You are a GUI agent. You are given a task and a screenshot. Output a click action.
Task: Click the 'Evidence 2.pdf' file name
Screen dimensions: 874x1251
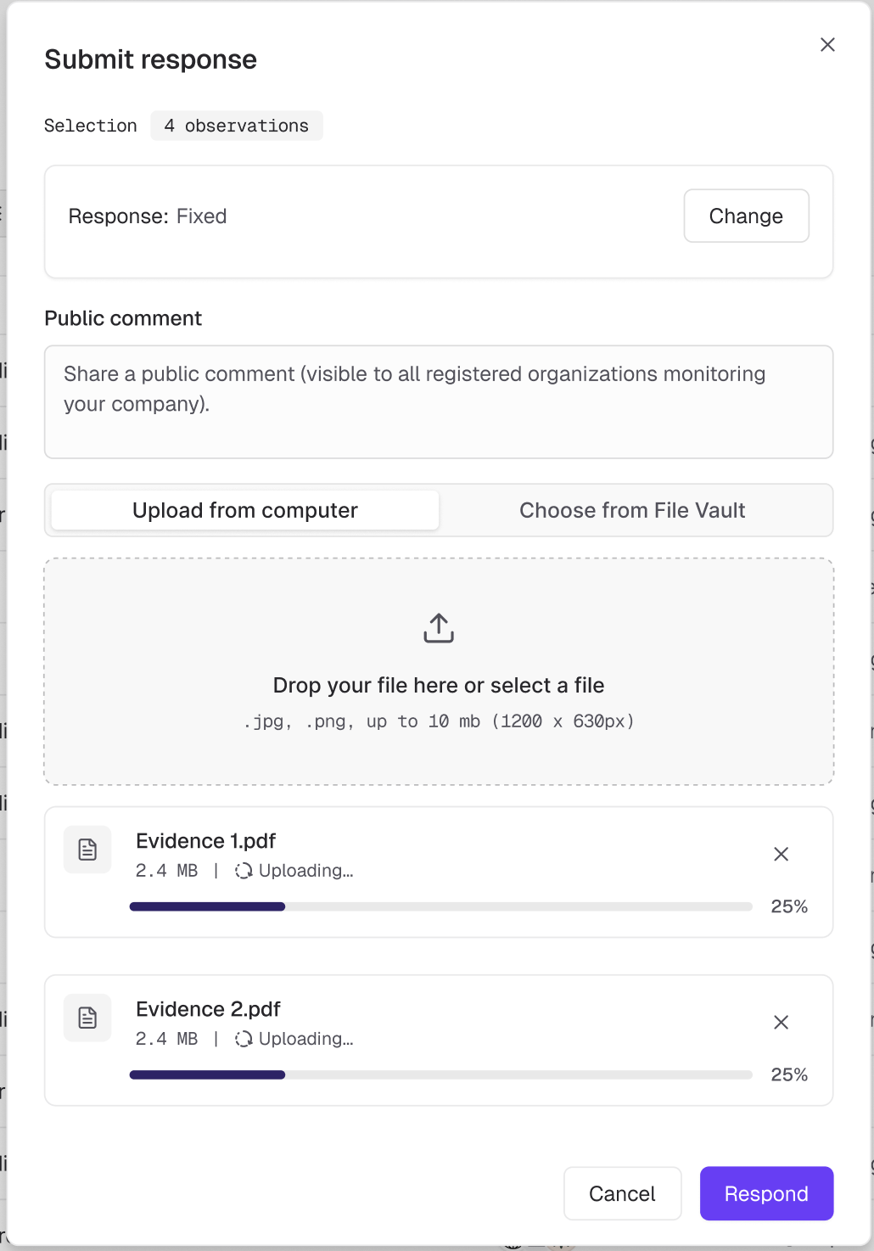click(208, 1009)
